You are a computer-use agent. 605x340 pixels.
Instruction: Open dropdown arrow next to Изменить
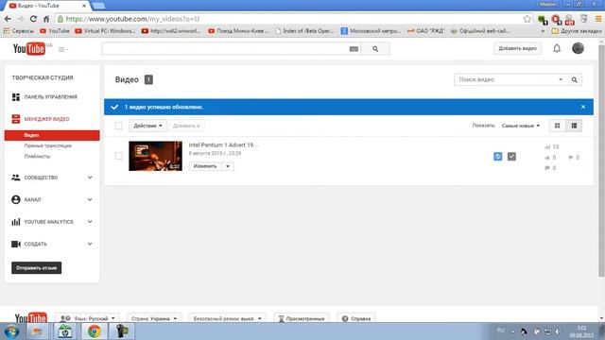pyautogui.click(x=228, y=166)
